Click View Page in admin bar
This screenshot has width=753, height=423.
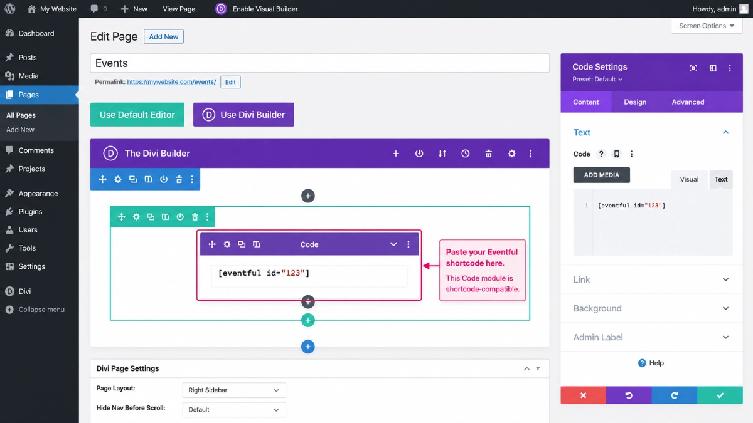[179, 9]
